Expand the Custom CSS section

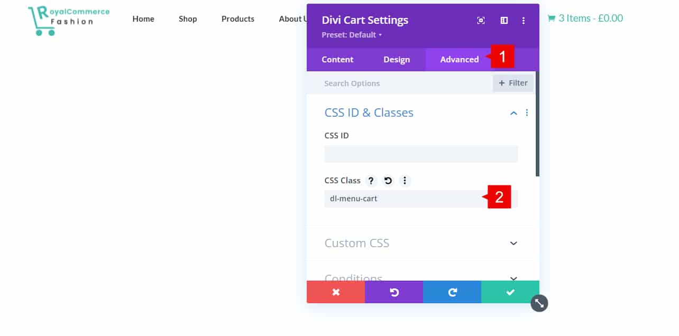pyautogui.click(x=513, y=243)
